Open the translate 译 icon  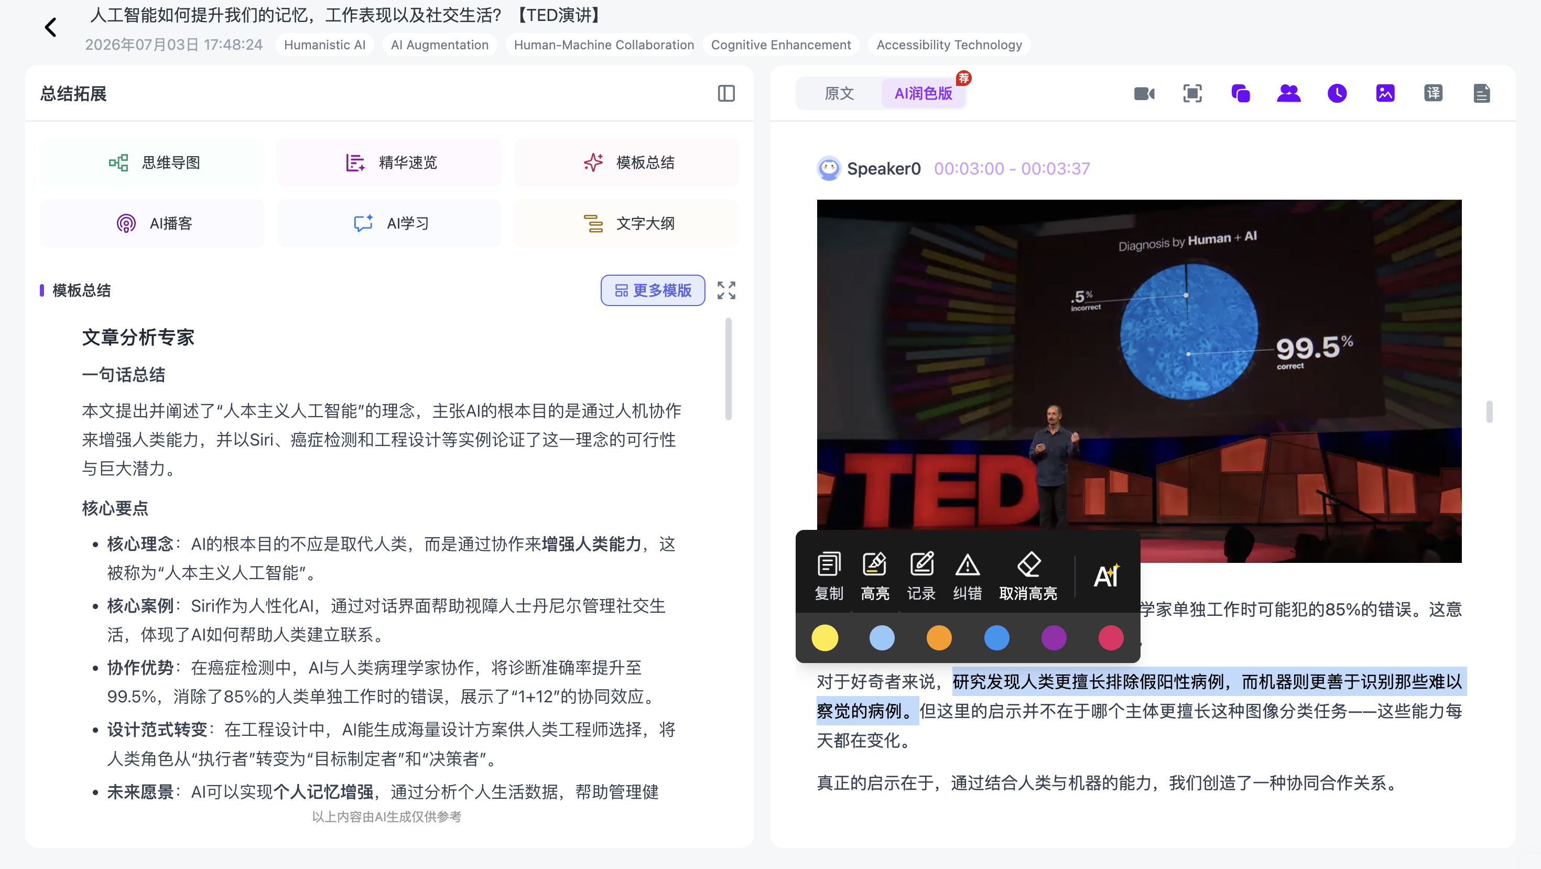pos(1434,93)
